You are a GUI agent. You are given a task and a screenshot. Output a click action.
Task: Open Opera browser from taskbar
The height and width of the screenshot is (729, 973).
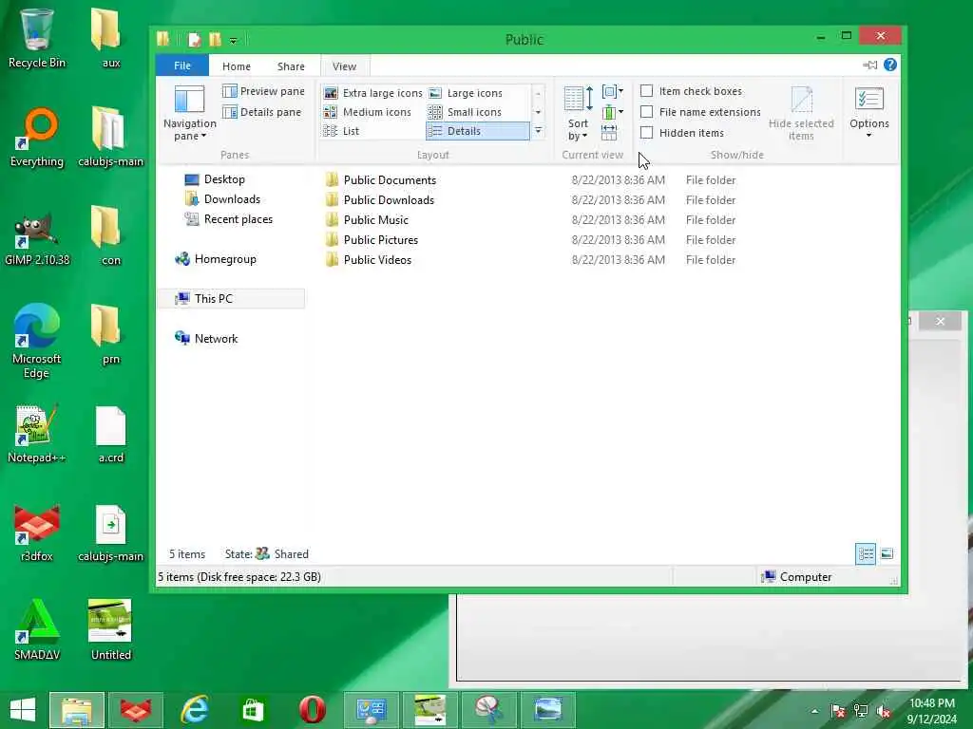312,710
